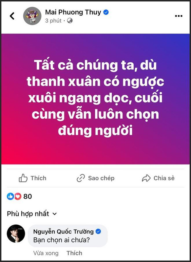Click the share arrow icon
Viewport: 191px width, 262px height.
pos(146,178)
